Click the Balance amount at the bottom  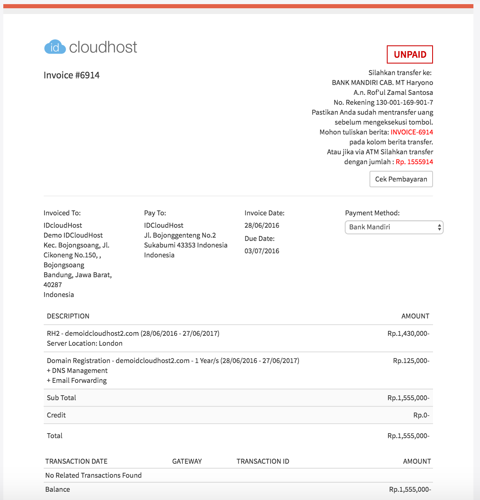[408, 489]
